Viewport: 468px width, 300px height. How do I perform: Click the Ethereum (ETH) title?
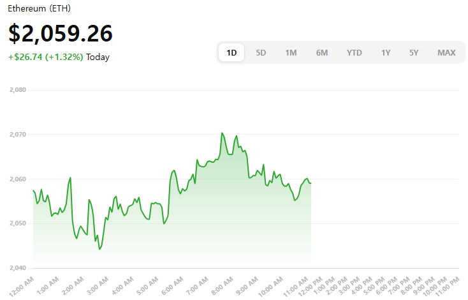pos(38,10)
